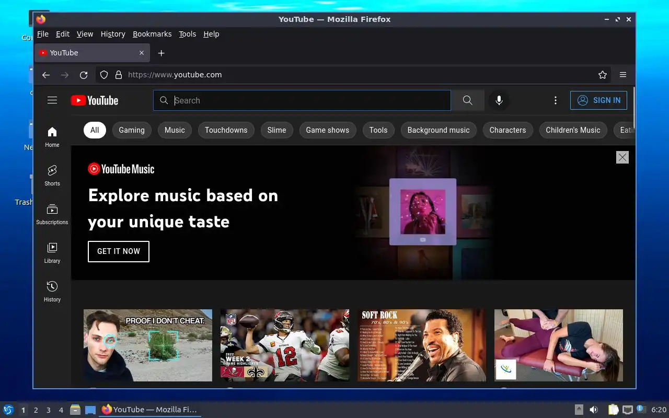Viewport: 669px width, 418px height.
Task: Focus the YouTube search field
Action: [302, 100]
